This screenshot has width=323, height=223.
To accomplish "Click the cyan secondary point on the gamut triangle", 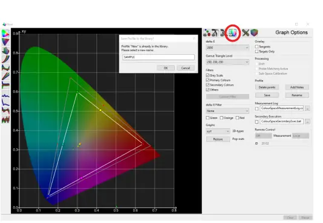I will [x=63, y=145].
